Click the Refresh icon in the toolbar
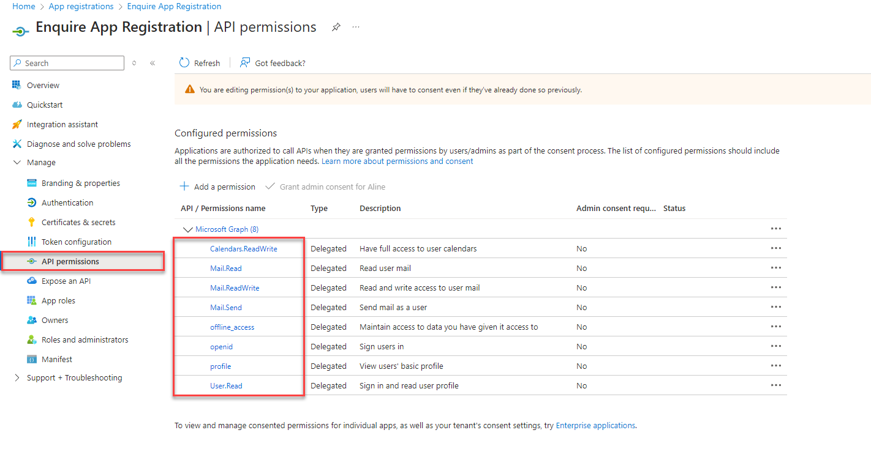871x460 pixels. tap(184, 63)
